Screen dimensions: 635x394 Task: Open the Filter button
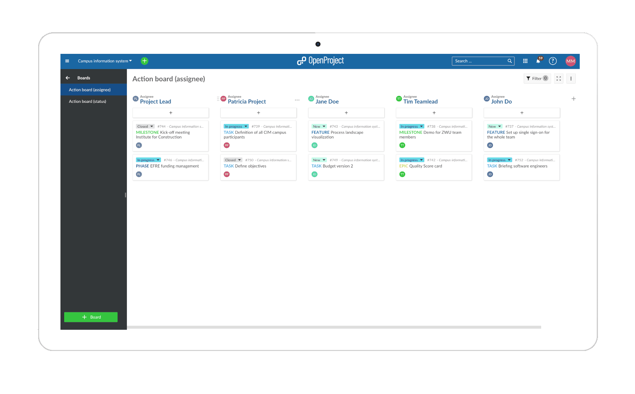[537, 78]
